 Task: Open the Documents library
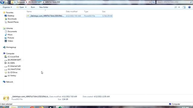tap(12, 31)
